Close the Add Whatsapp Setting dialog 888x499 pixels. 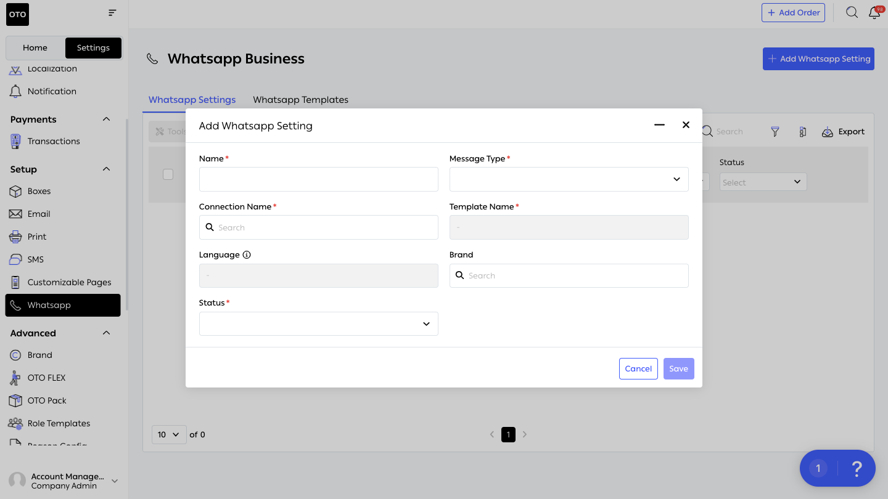pos(686,125)
